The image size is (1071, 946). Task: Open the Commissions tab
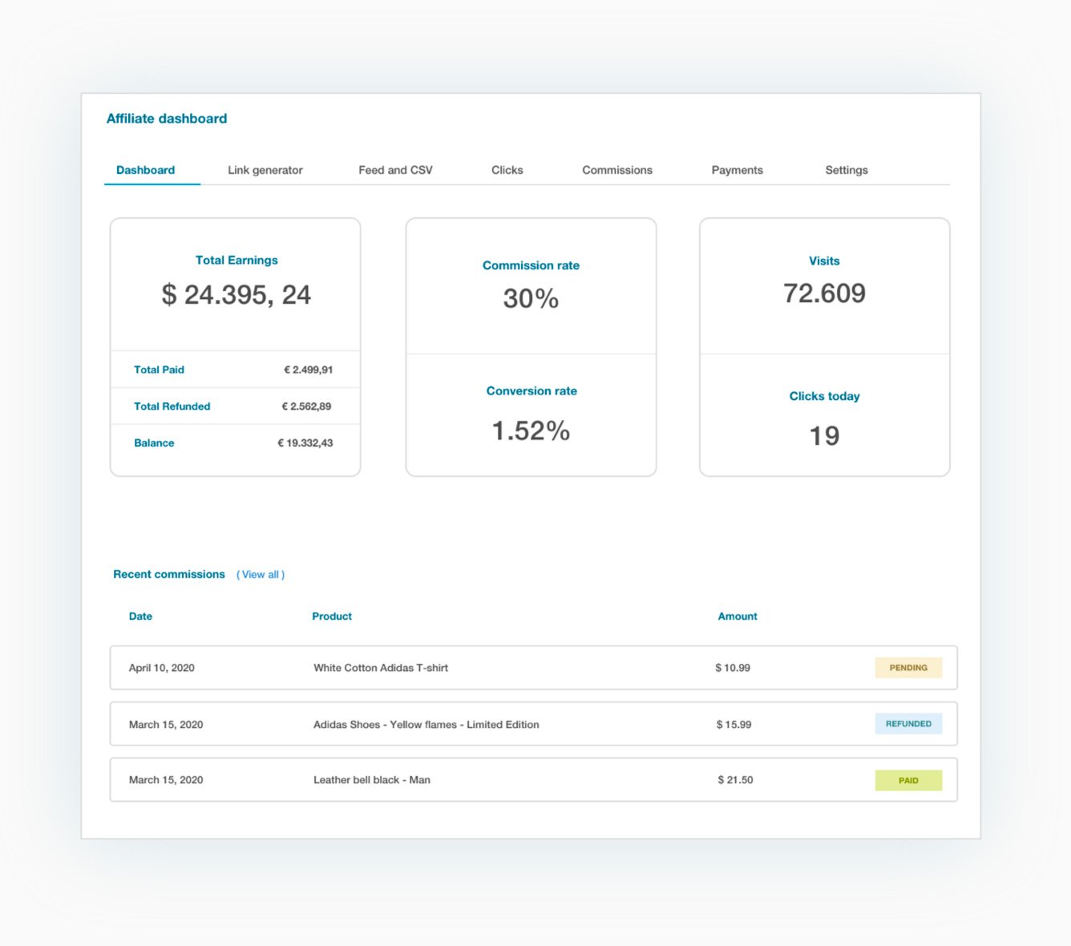point(617,170)
